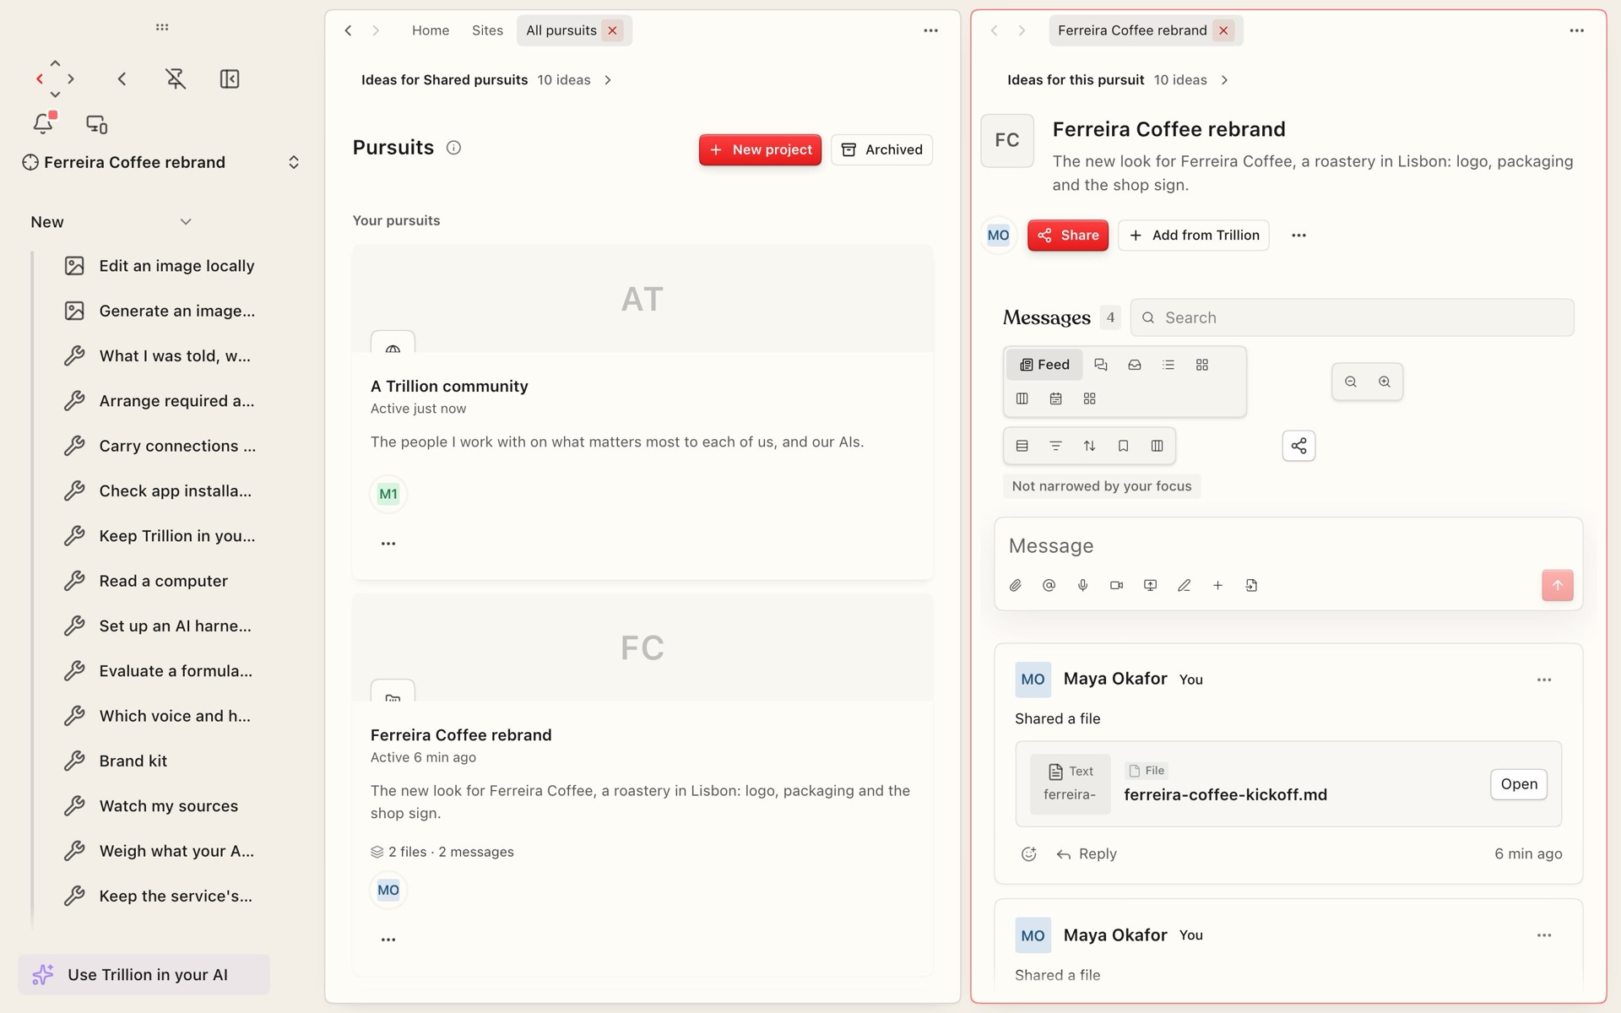
Task: Open the Archived pursuits
Action: click(x=881, y=149)
